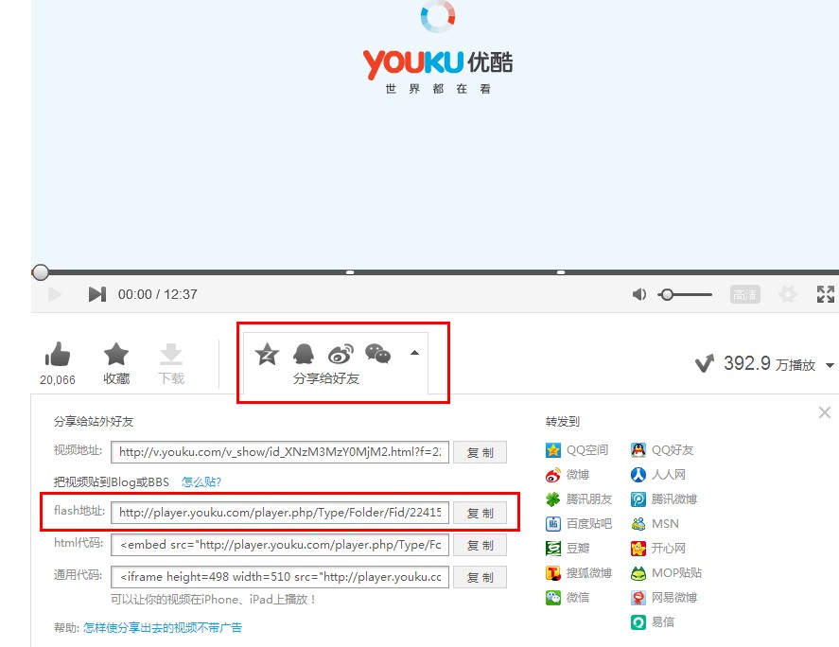Adjust the volume slider knob
This screenshot has height=647, width=839.
click(667, 294)
